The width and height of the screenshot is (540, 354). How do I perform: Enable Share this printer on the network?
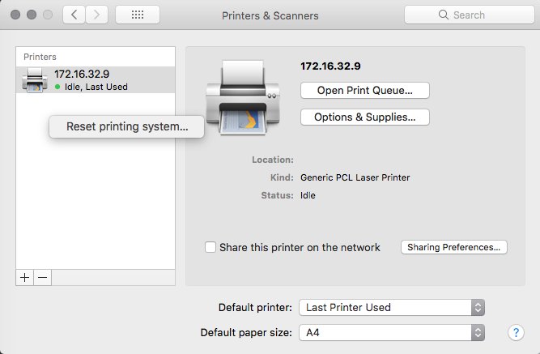point(210,247)
